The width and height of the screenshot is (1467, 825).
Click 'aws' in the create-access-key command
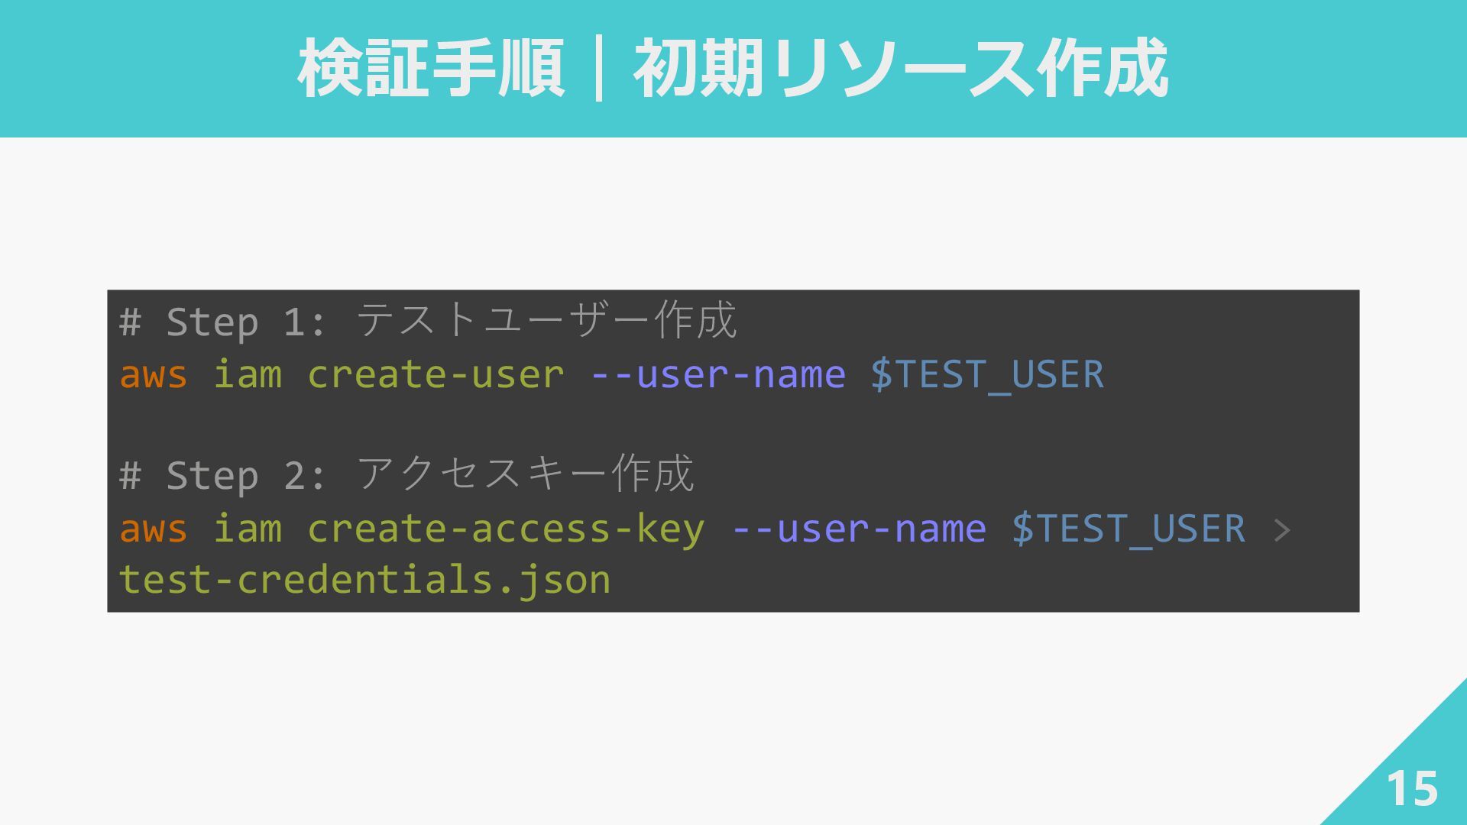154,529
